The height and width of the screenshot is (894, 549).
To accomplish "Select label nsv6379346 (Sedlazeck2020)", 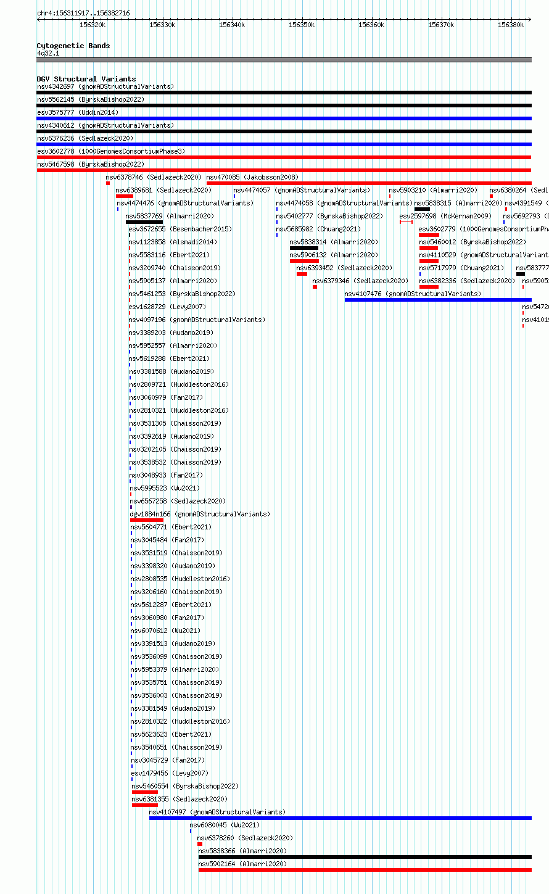I will pyautogui.click(x=360, y=281).
